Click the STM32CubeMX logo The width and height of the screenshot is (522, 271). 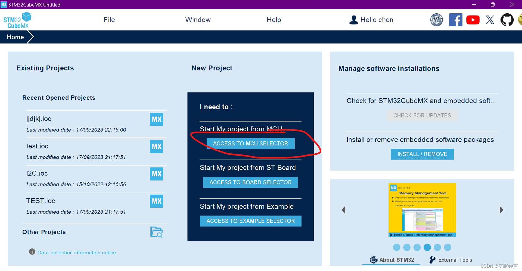click(x=17, y=20)
